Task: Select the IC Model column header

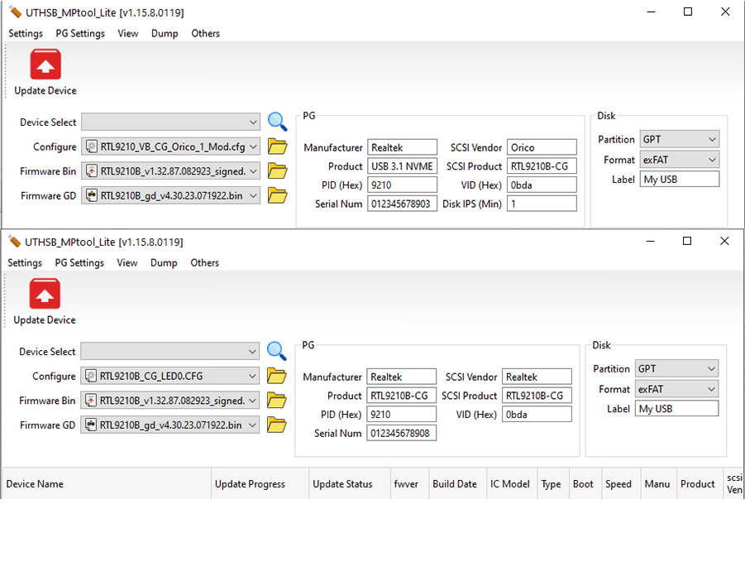Action: (x=509, y=484)
